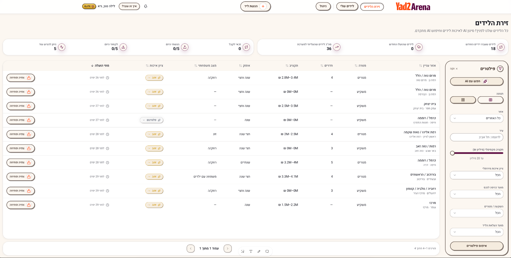The height and width of the screenshot is (258, 511).
Task: Click the עמוד 1 מתוך 1 page indicator
Action: pyautogui.click(x=209, y=249)
